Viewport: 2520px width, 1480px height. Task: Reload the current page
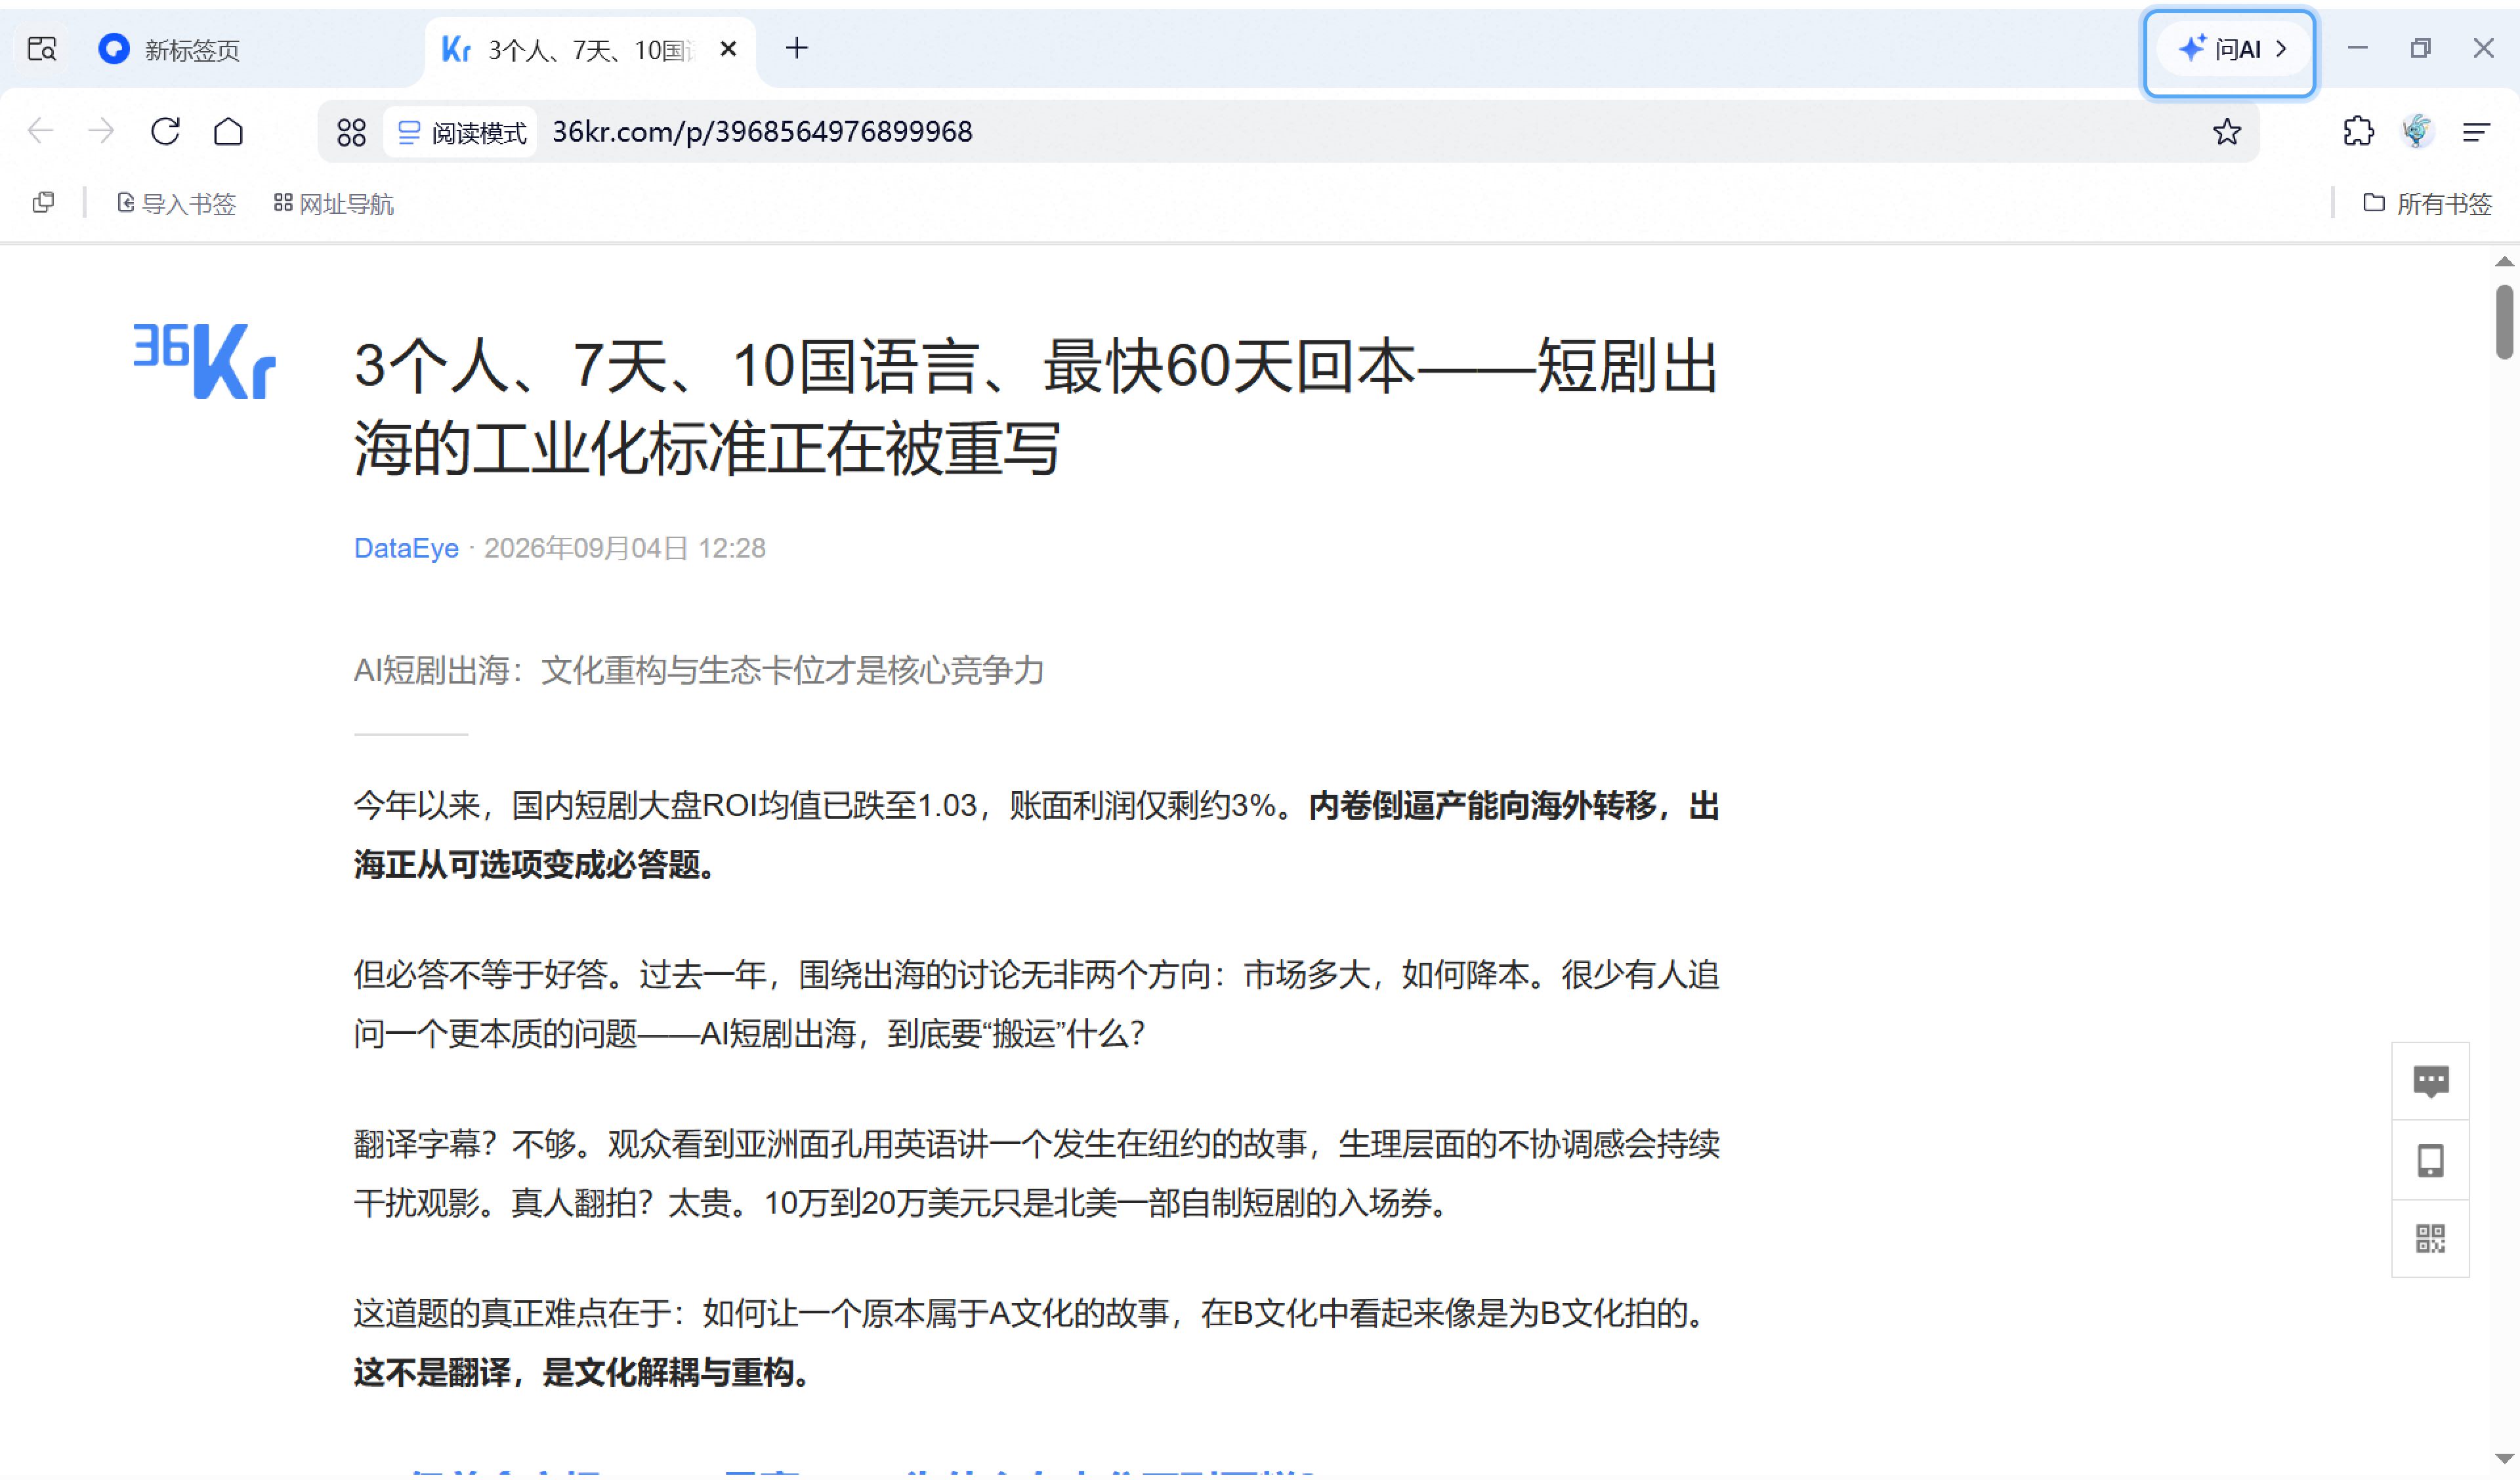pyautogui.click(x=165, y=131)
